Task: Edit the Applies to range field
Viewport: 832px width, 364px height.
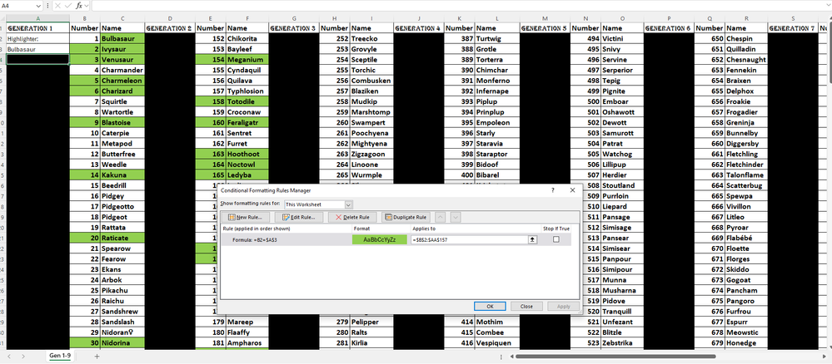Action: point(469,239)
